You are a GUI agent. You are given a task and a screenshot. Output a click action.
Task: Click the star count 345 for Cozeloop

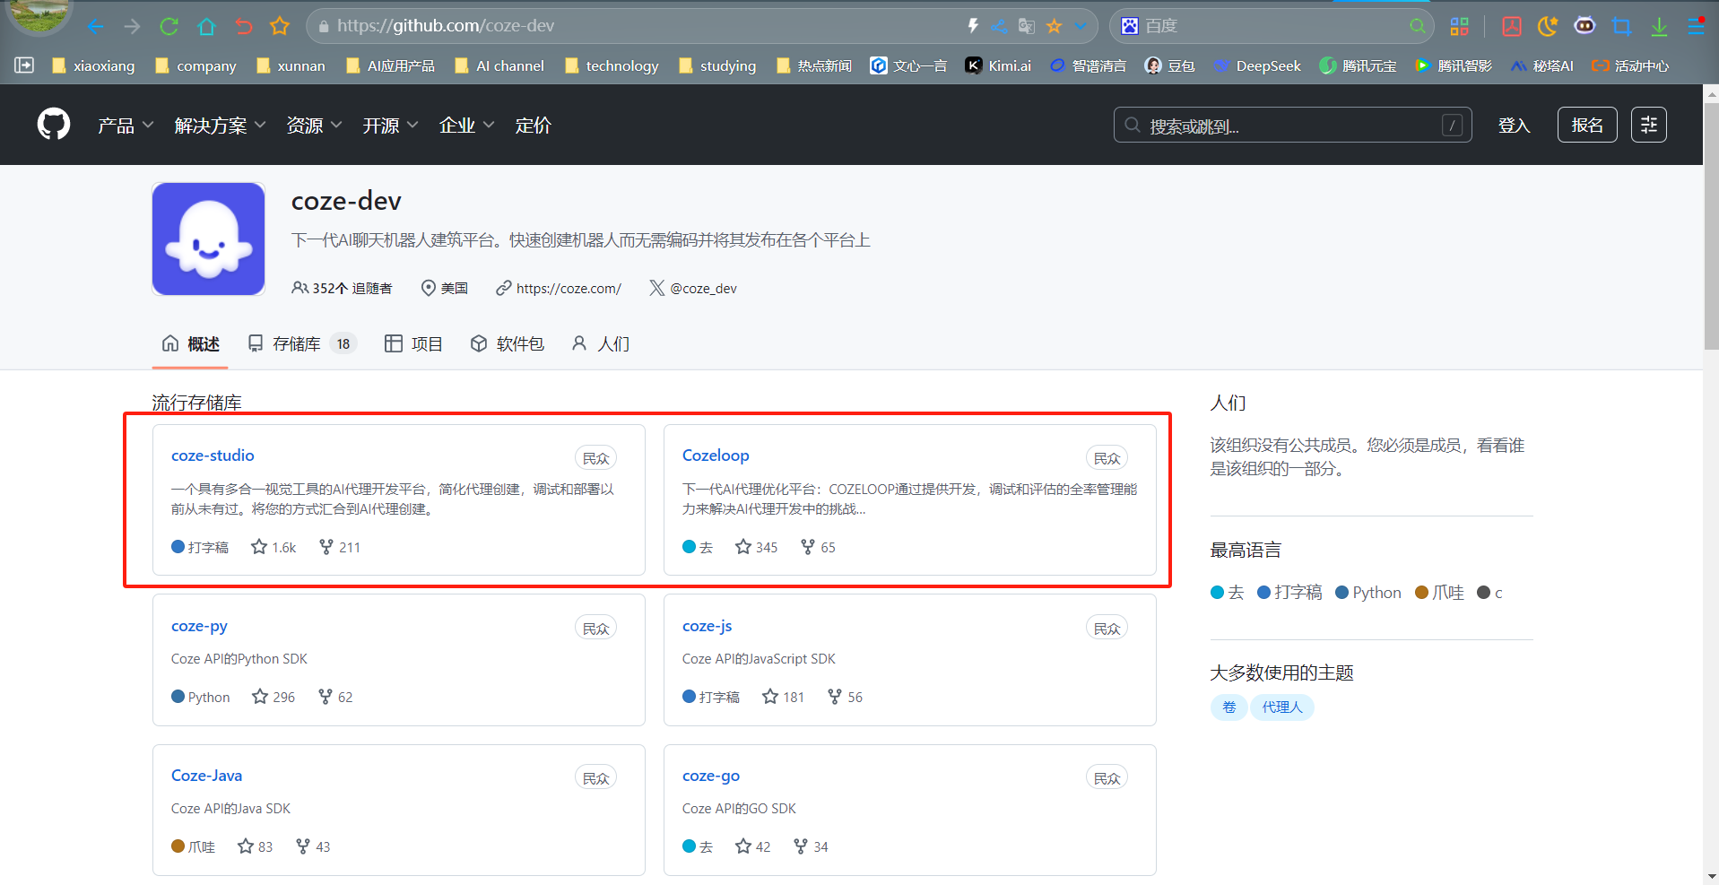pos(756,547)
